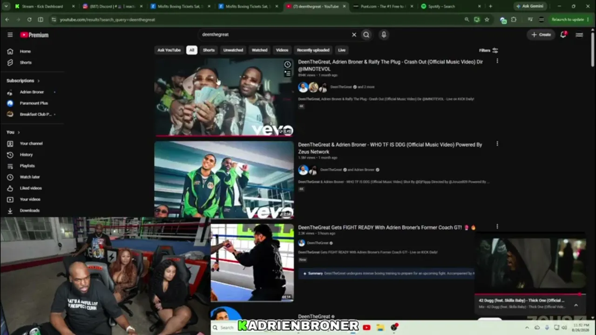Image resolution: width=596 pixels, height=335 pixels.
Task: Open the Watch later icon
Action: [x=10, y=177]
